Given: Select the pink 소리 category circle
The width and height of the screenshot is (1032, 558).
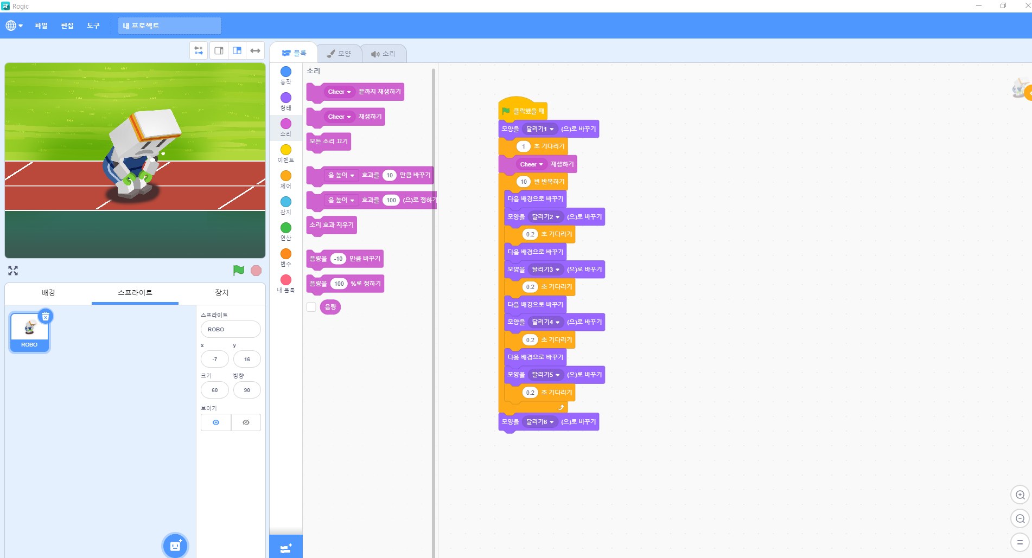Looking at the screenshot, I should point(286,124).
